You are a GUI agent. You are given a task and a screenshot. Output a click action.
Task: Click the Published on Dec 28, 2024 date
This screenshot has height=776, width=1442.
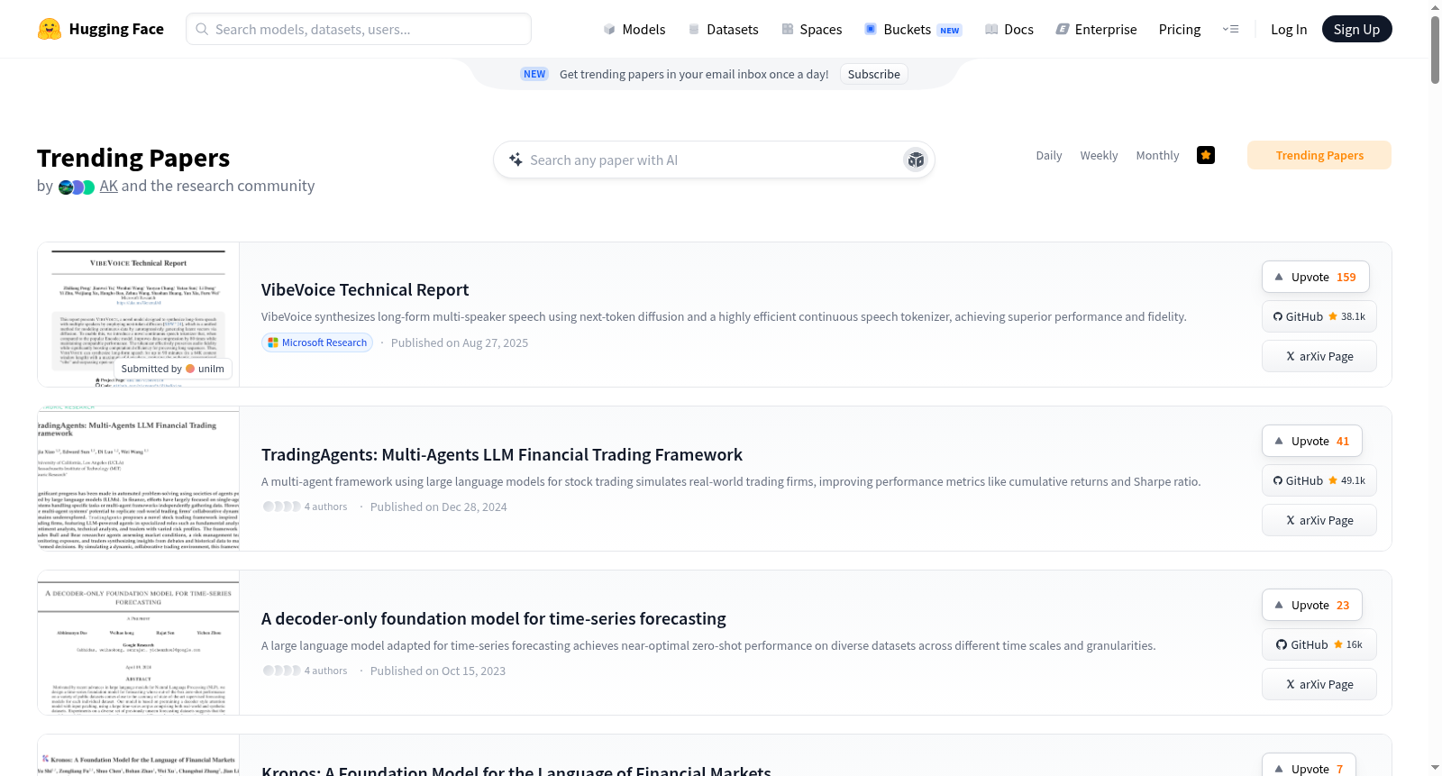[439, 507]
